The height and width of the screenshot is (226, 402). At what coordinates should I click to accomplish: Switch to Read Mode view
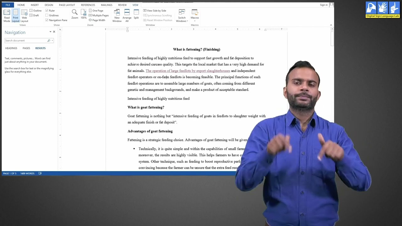[7, 15]
